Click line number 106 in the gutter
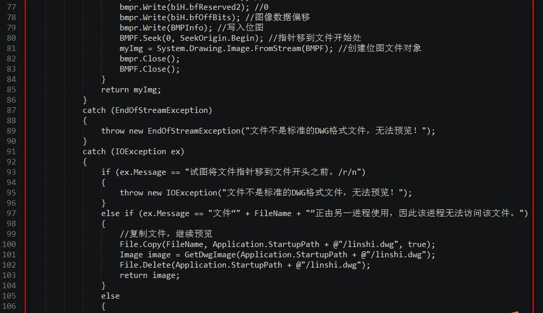Screen dimensions: 543x313 click(9, 306)
